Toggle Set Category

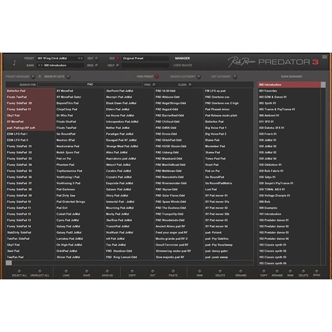(235, 76)
